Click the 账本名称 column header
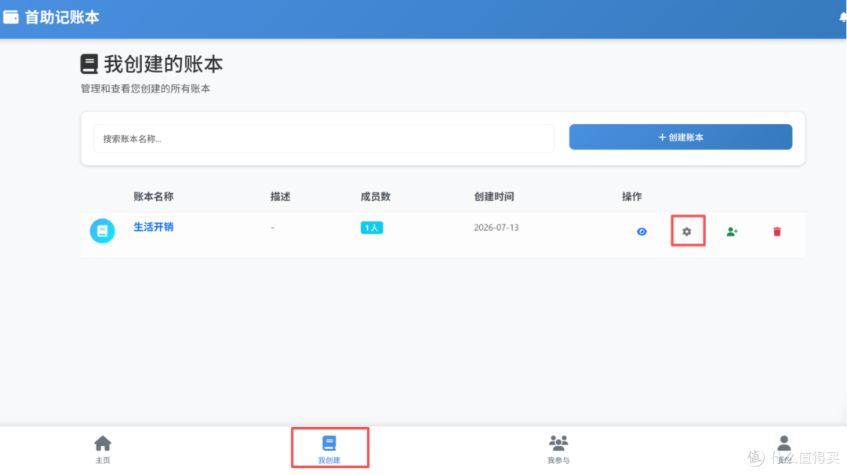 click(x=154, y=196)
